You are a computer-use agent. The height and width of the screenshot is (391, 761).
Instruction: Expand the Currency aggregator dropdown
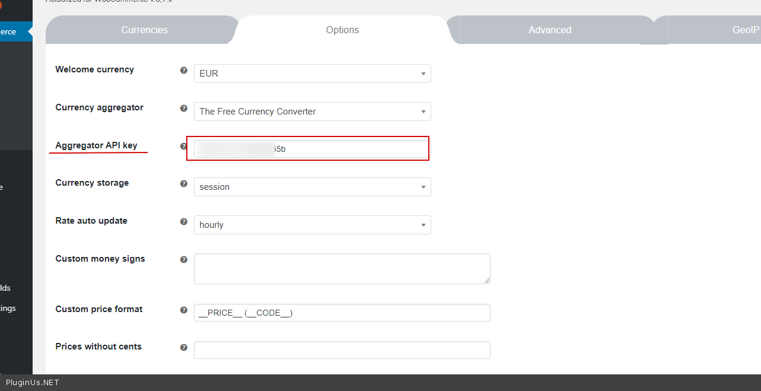click(x=312, y=112)
